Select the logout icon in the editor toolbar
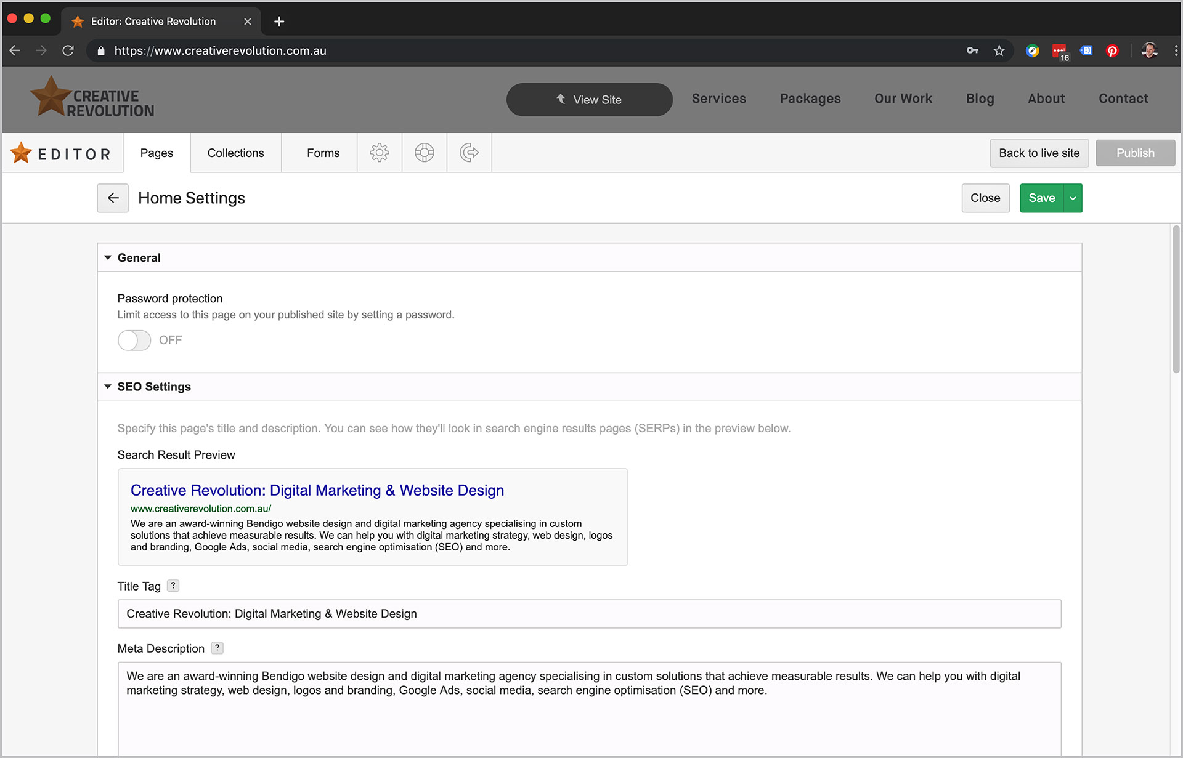The image size is (1183, 758). coord(469,153)
